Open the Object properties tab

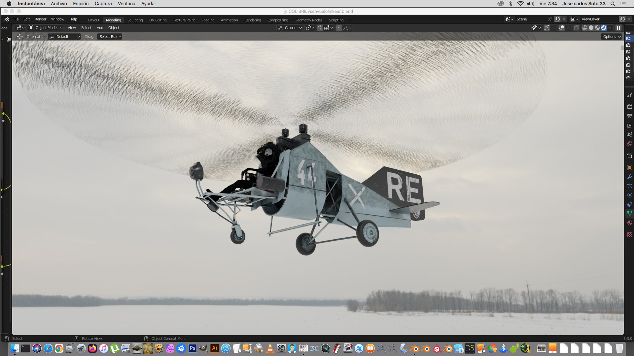click(x=629, y=167)
